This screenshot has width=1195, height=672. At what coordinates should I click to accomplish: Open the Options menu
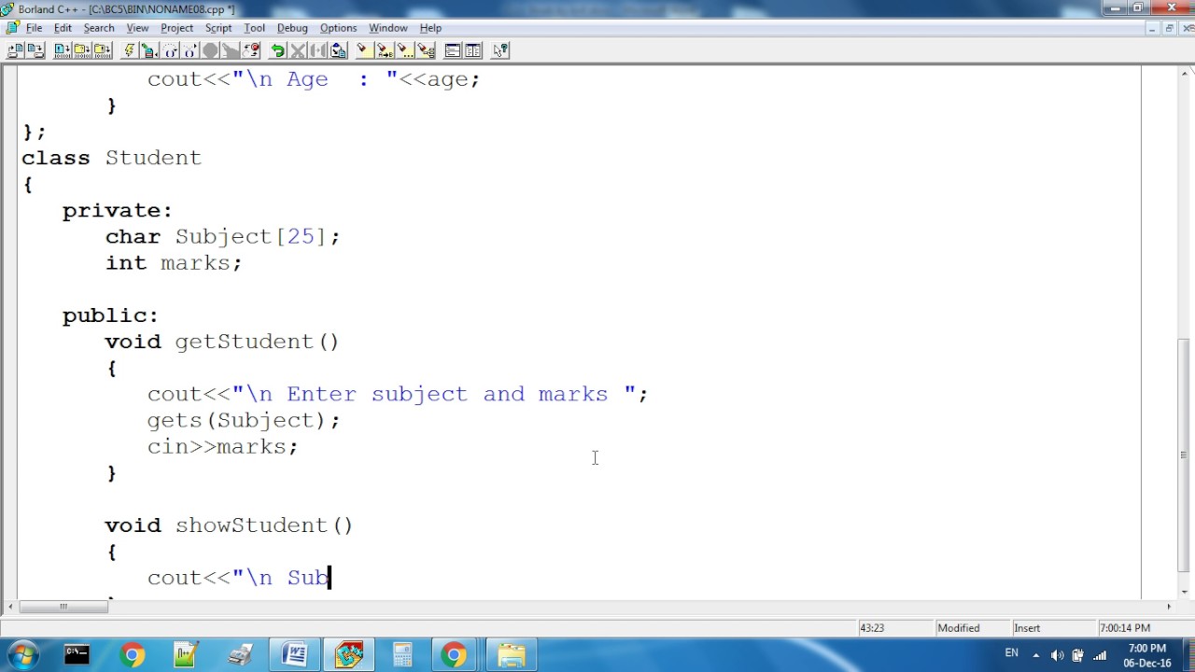338,28
